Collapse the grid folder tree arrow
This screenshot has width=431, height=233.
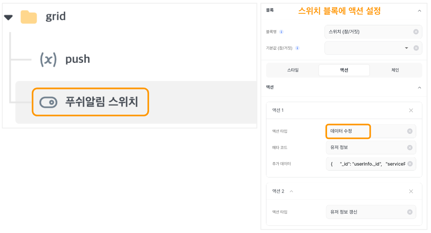9,18
